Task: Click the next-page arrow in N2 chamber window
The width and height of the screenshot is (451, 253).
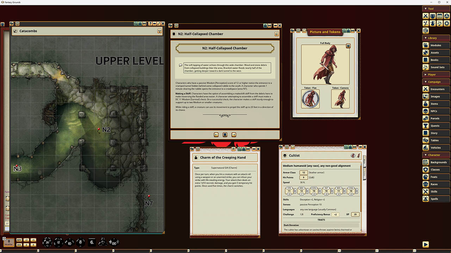Action: [234, 135]
